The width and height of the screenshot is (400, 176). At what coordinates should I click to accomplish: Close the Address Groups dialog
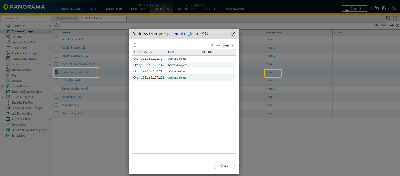[x=224, y=166]
